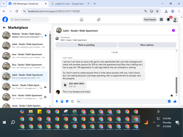This screenshot has width=183, height=137.
Task: Click the install app icon in address bar
Action: pyautogui.click(x=152, y=11)
